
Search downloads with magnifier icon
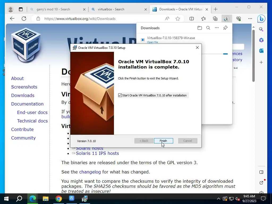click(x=208, y=28)
